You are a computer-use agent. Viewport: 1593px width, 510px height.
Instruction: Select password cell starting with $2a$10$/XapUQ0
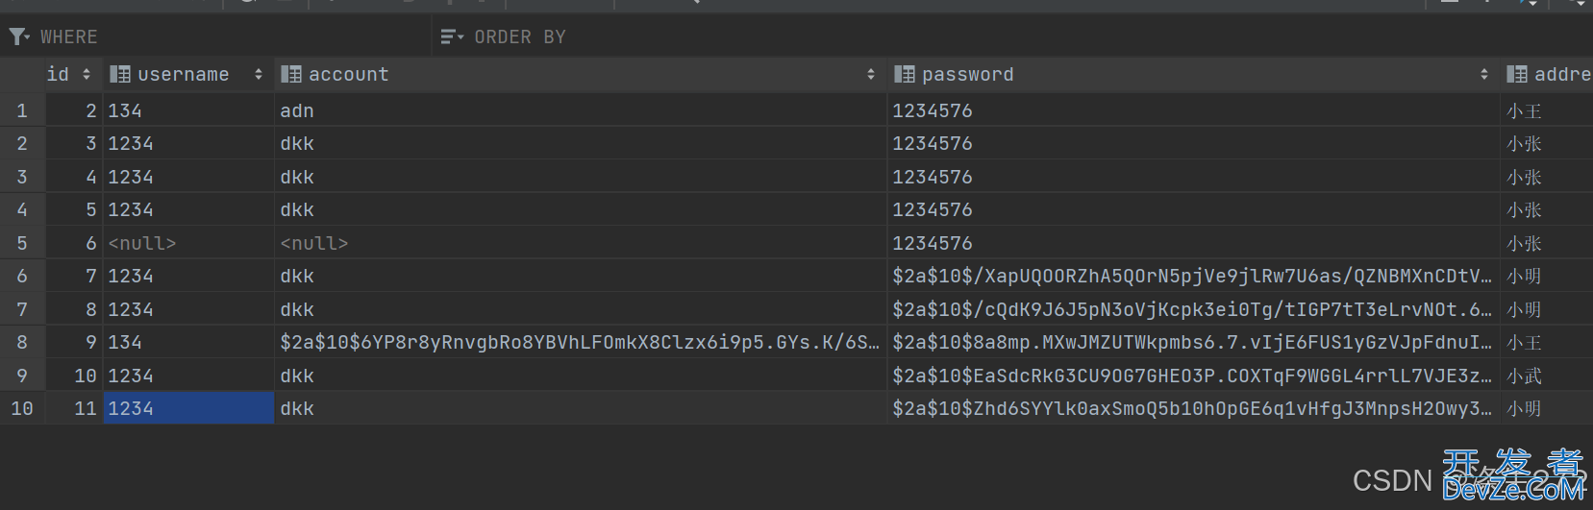tap(1193, 276)
